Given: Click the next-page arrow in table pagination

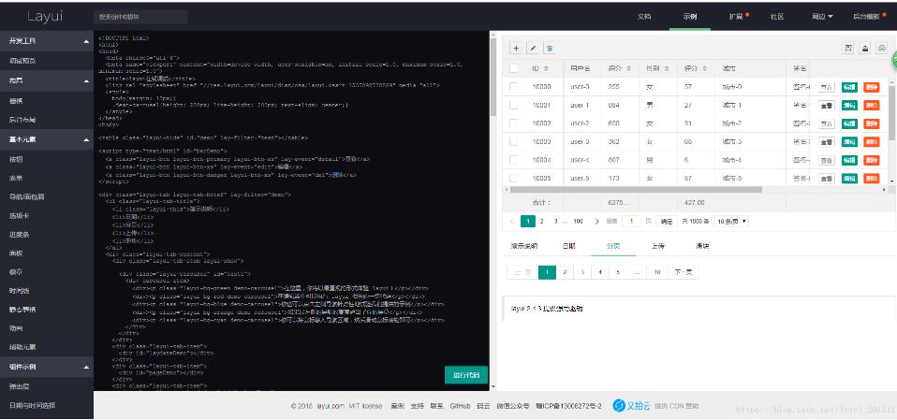Looking at the screenshot, I should coord(596,221).
